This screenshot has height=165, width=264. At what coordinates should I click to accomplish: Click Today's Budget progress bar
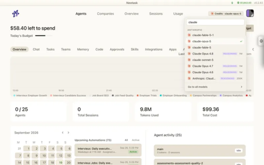pos(44,36)
